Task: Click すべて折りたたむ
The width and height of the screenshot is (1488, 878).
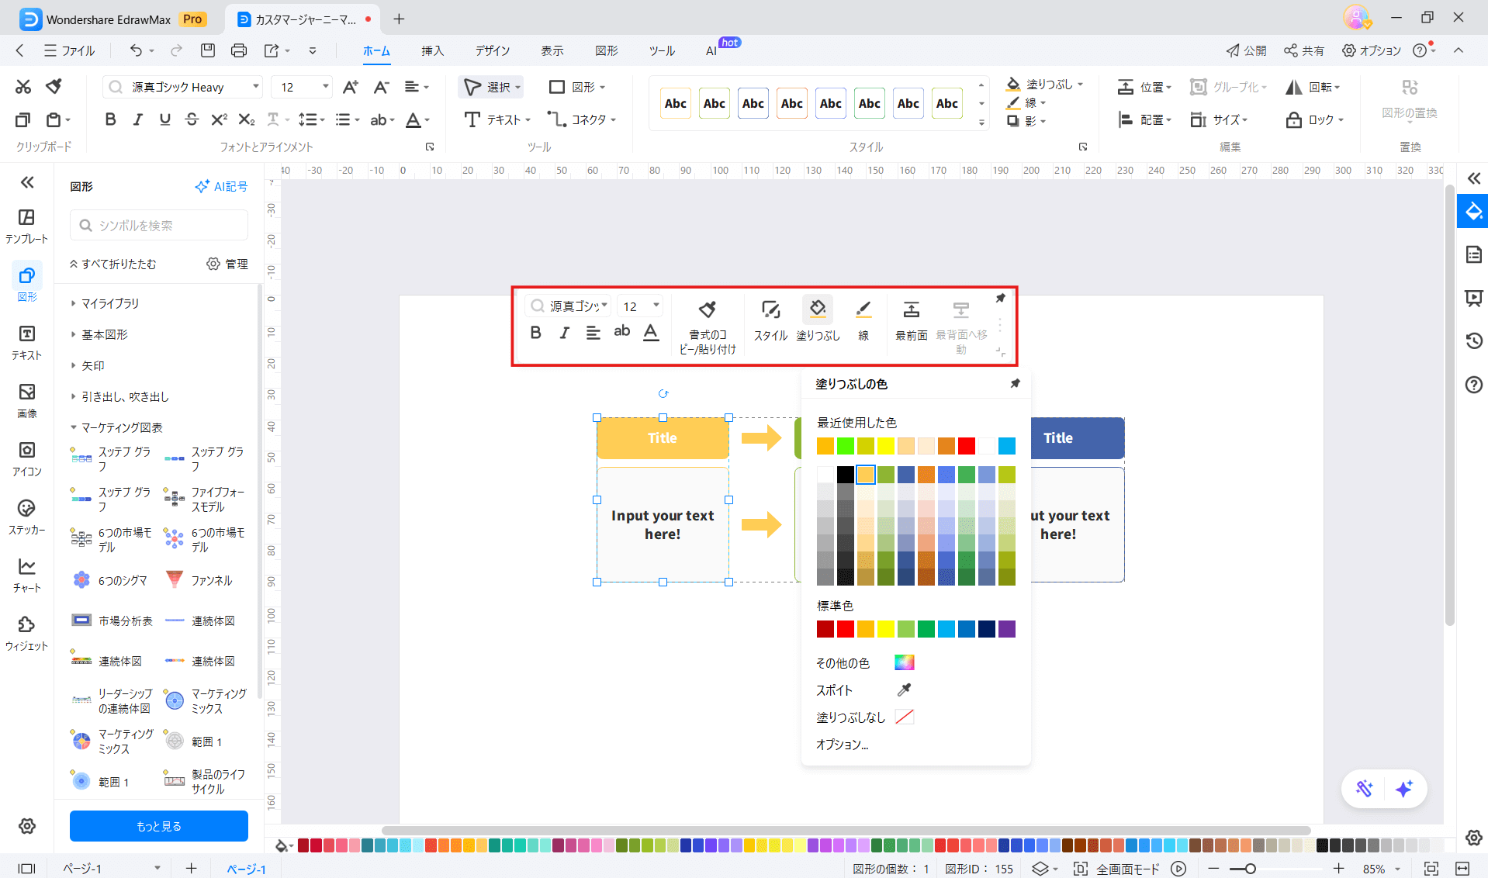Action: pyautogui.click(x=113, y=264)
